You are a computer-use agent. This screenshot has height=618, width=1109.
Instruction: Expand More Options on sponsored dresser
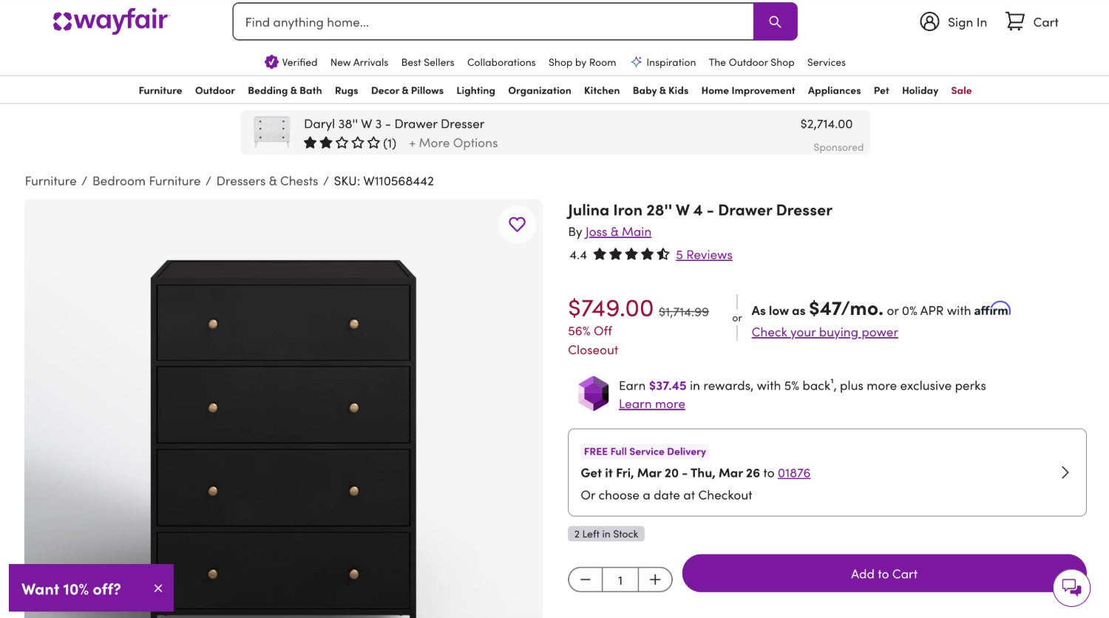pos(452,143)
